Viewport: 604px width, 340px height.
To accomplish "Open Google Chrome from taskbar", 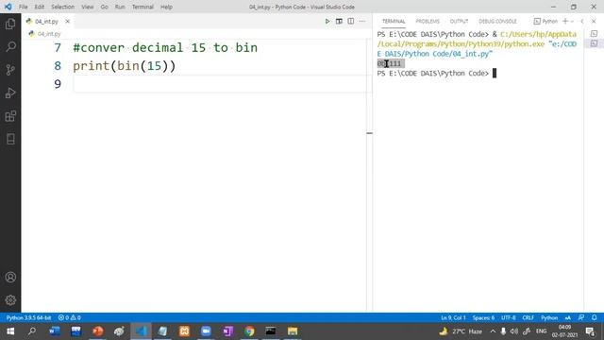I will (249, 331).
